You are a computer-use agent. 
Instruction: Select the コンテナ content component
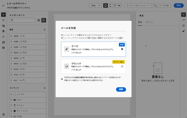(28, 94)
